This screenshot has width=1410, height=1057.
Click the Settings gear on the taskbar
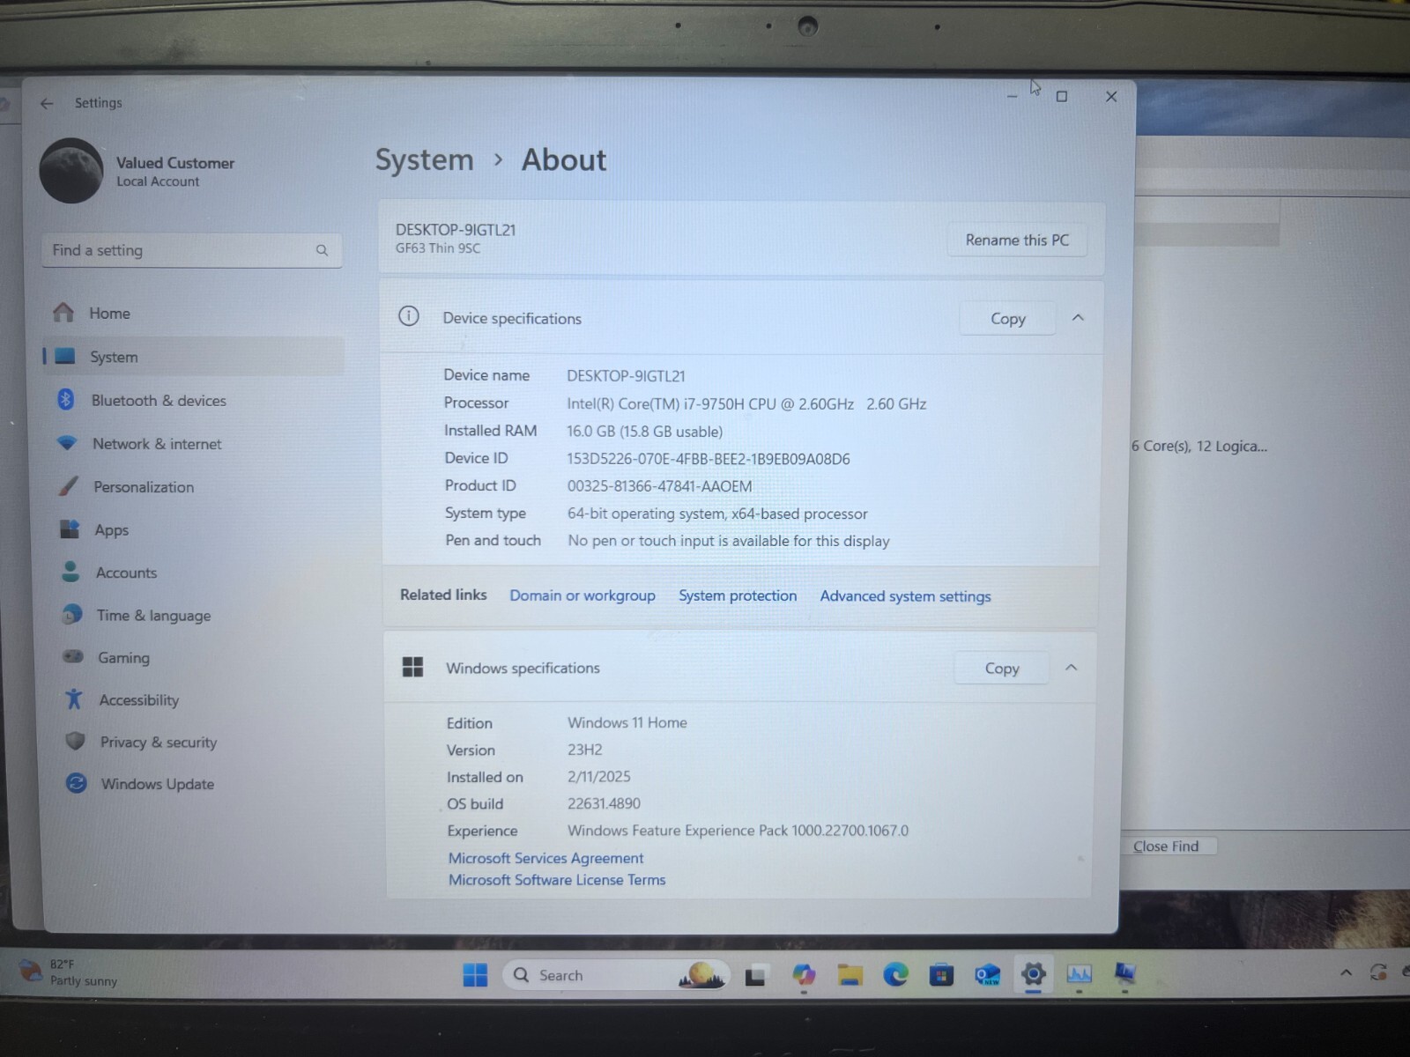point(1033,974)
